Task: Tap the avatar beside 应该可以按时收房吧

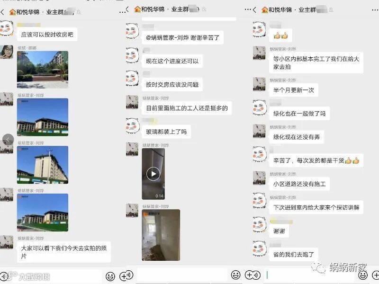Action: 7,28
